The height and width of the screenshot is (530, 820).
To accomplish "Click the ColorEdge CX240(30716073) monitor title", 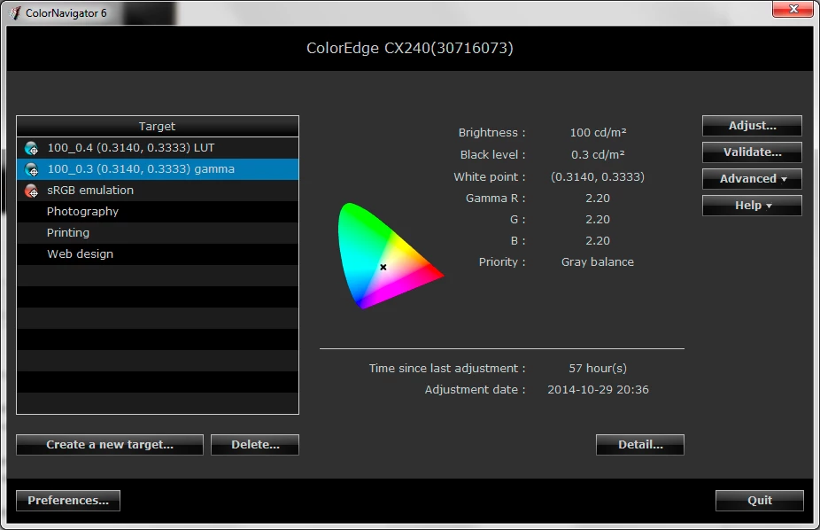I will (x=409, y=48).
